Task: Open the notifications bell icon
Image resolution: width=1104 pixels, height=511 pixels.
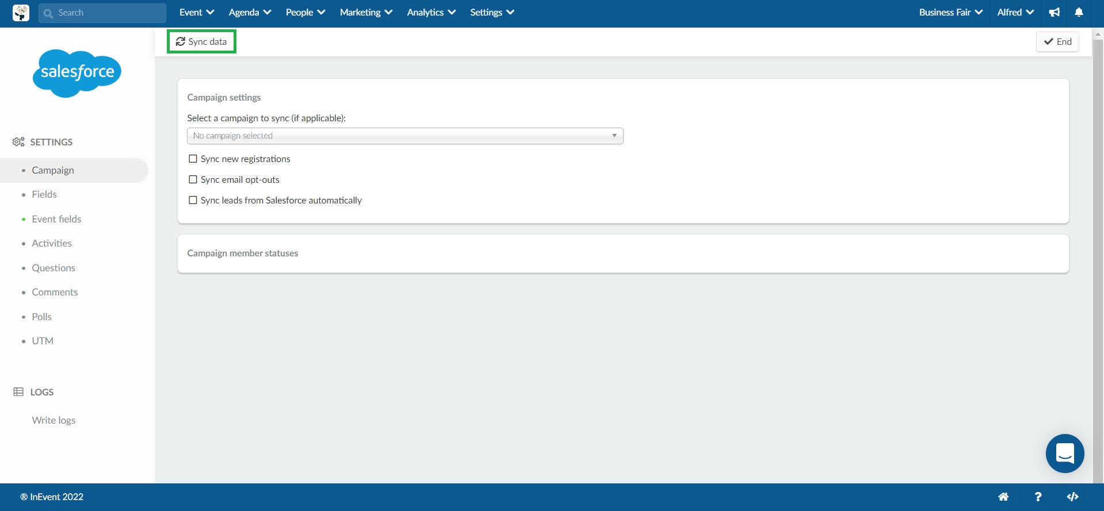Action: coord(1079,13)
